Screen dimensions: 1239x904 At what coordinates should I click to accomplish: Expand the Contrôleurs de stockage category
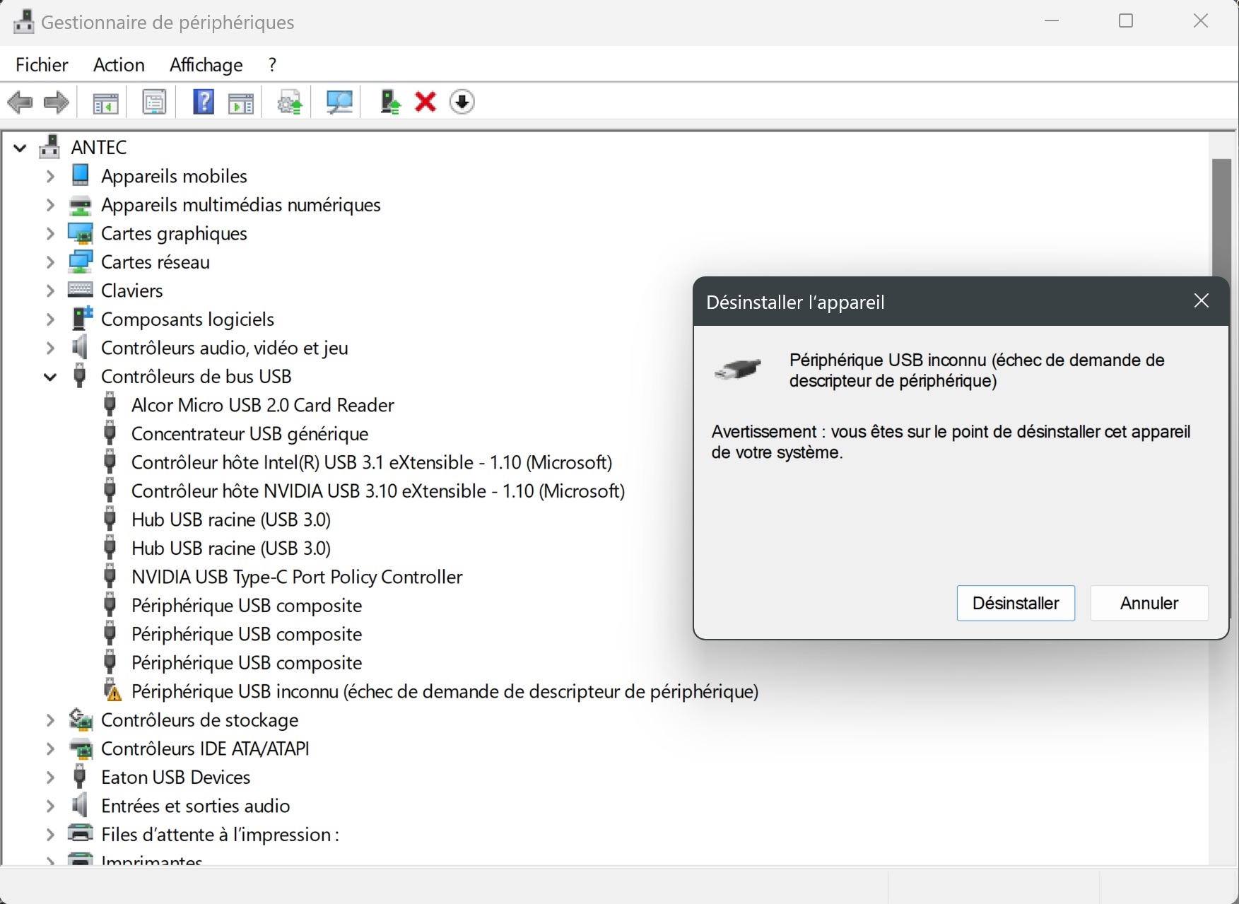50,720
